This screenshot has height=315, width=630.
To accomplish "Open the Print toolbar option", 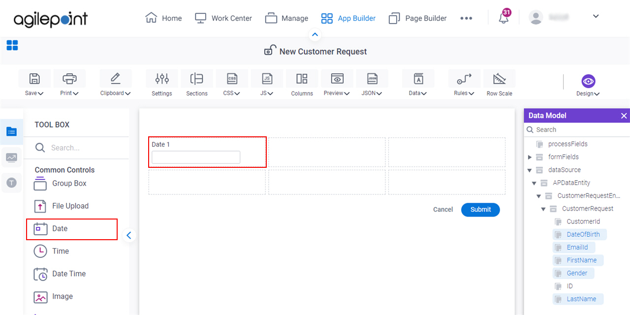I will tap(69, 83).
